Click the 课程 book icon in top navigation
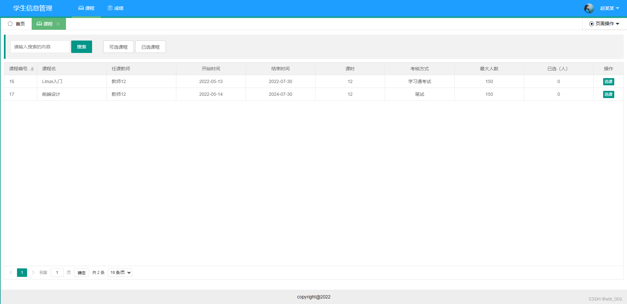The height and width of the screenshot is (304, 627). coord(81,8)
